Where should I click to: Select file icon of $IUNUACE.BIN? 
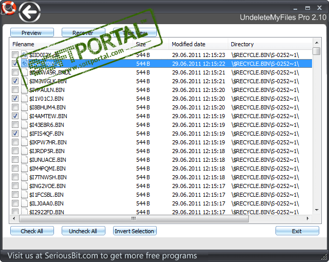[24, 160]
